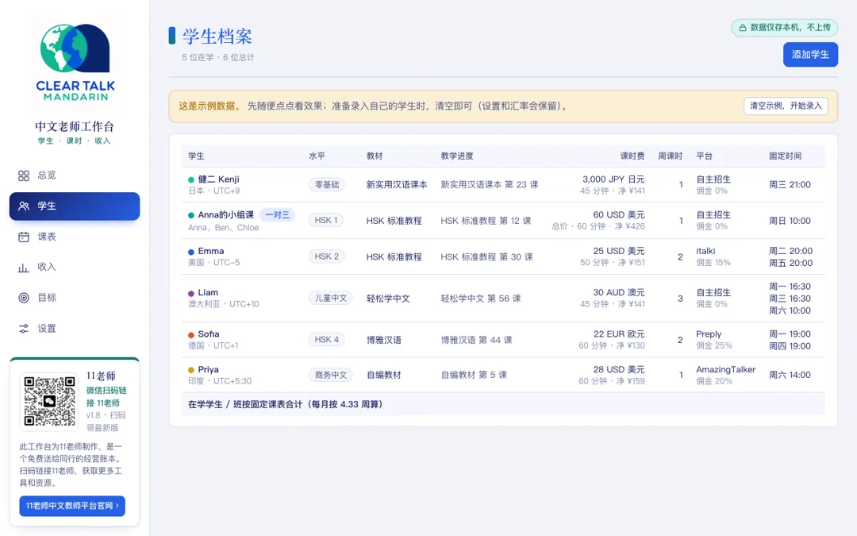Click 博雅汉语 第 44 课 progress
The height and width of the screenshot is (536, 857).
click(477, 340)
